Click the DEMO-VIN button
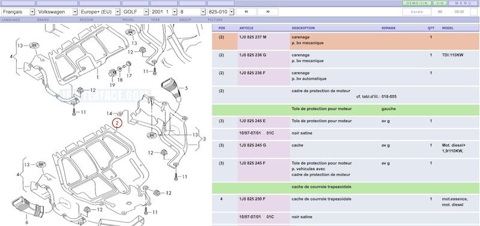480x226 pixels. [x=416, y=3]
